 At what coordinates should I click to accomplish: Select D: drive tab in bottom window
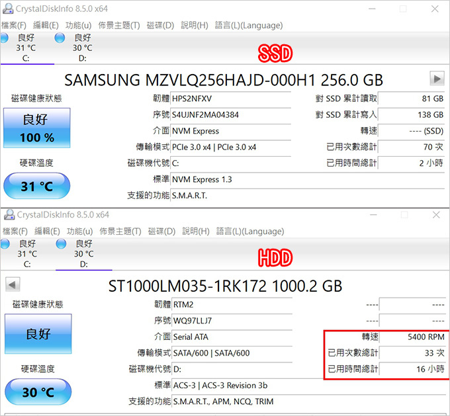(83, 253)
